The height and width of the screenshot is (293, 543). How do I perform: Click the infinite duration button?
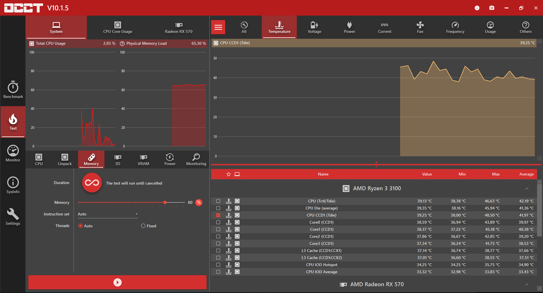click(92, 183)
